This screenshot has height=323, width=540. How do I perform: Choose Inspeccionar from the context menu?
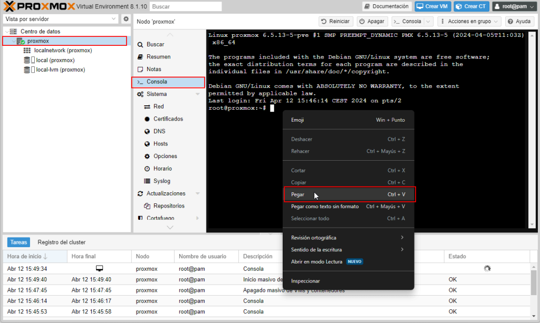[348, 281]
